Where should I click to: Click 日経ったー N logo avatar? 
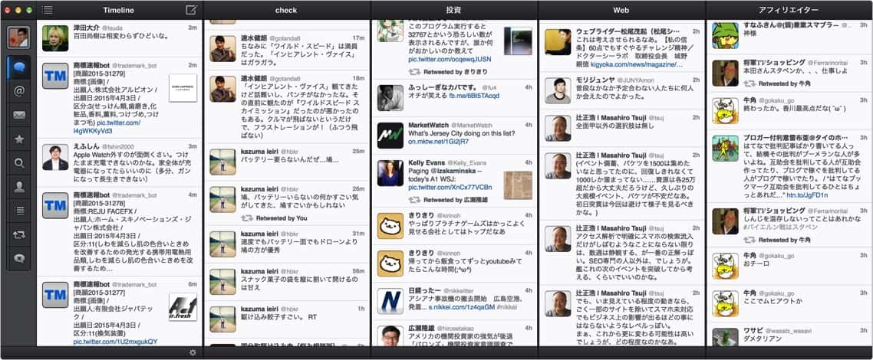pyautogui.click(x=390, y=300)
